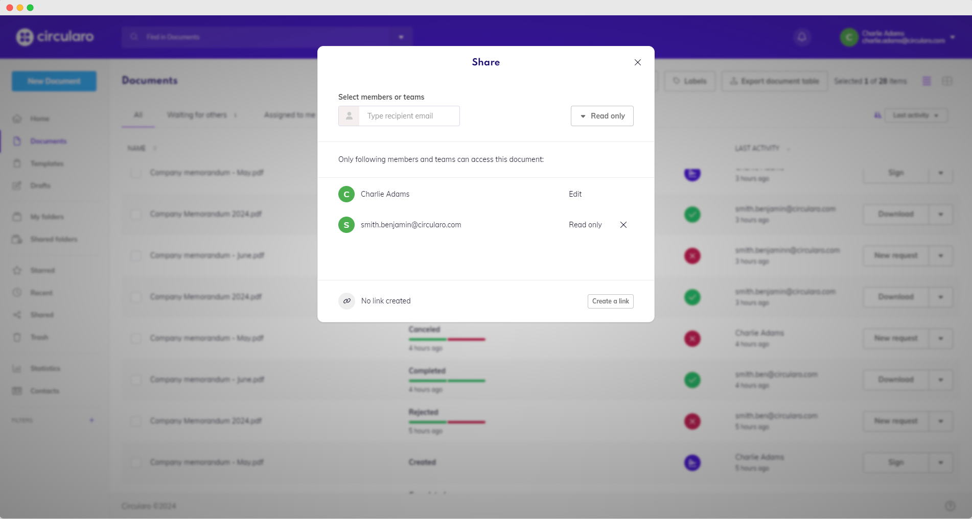The width and height of the screenshot is (972, 519).
Task: Open the help icon at bottom right
Action: (x=950, y=506)
